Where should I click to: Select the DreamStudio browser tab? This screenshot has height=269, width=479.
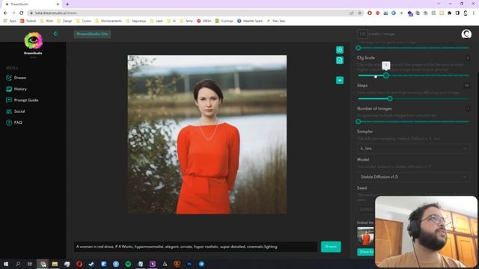click(x=31, y=4)
